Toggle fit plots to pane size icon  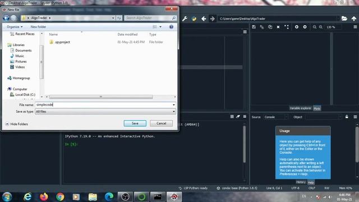click(x=287, y=27)
